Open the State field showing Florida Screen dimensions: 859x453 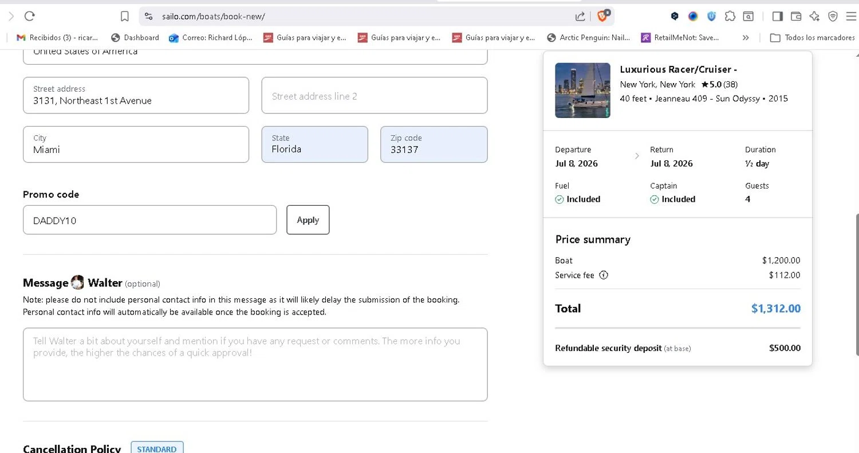(315, 144)
